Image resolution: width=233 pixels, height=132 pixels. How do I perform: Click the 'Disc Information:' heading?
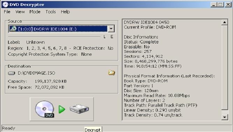[x=141, y=37]
